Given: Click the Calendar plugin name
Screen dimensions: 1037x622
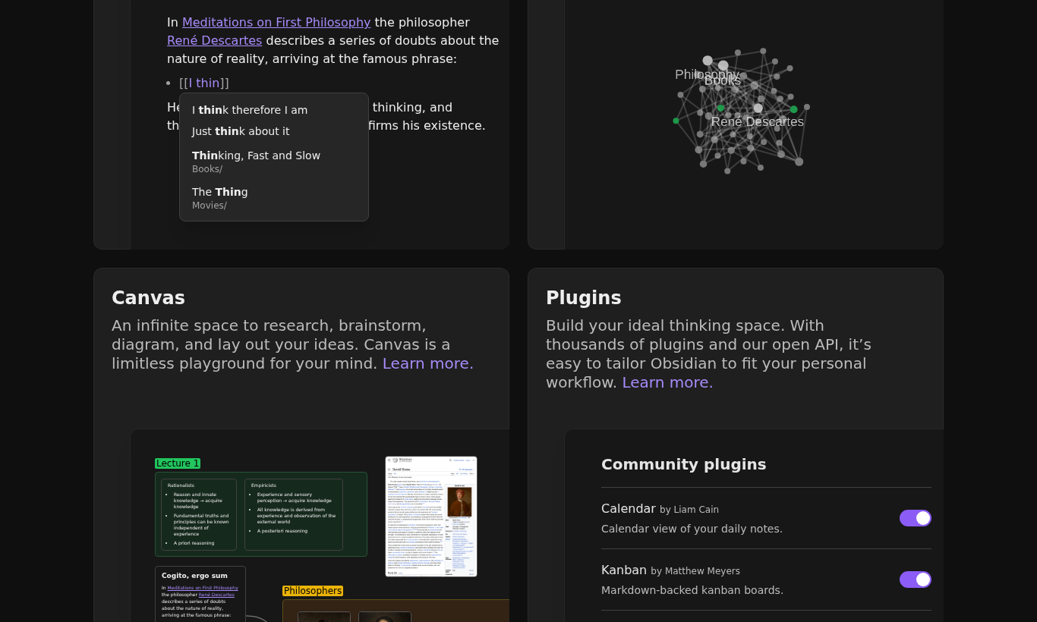Looking at the screenshot, I should click(629, 509).
